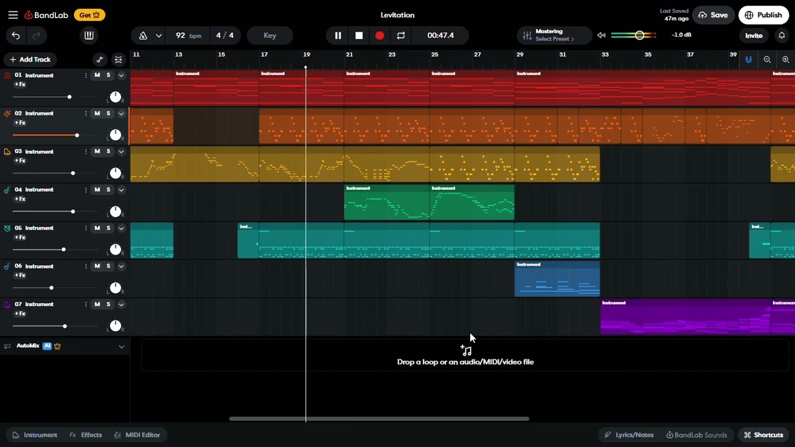Open the virtual piano keyboard icon

pos(89,35)
